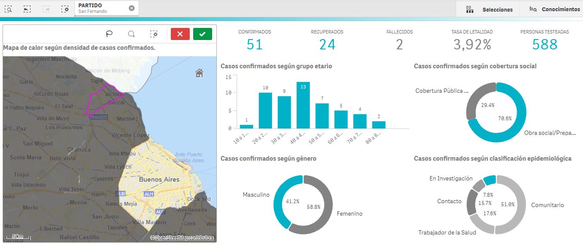Image resolution: width=583 pixels, height=250 pixels.
Task: Open the smart search tool
Action: (8, 9)
